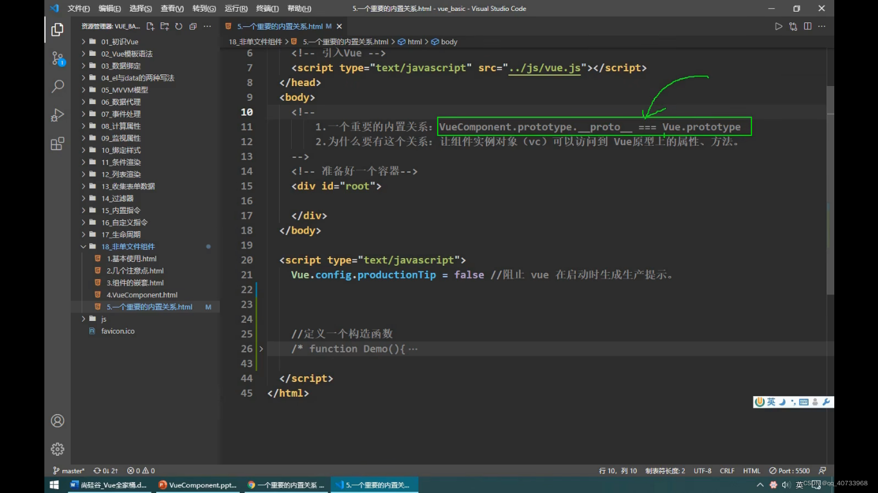Open the Run and Debug view

coord(57,115)
